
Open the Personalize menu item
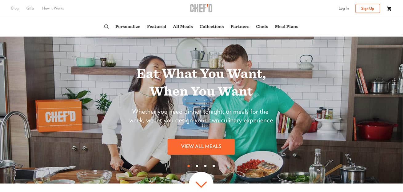coord(128,27)
